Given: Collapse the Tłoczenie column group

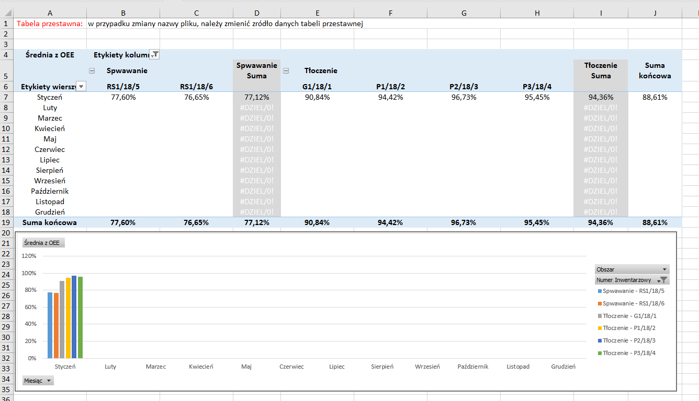Looking at the screenshot, I should coord(286,70).
